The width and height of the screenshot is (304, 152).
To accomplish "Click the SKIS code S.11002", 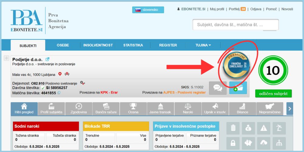I will point(197,87).
